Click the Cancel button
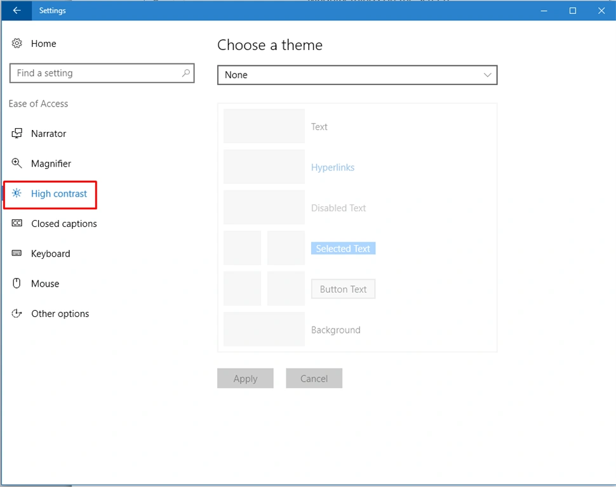 coord(314,379)
